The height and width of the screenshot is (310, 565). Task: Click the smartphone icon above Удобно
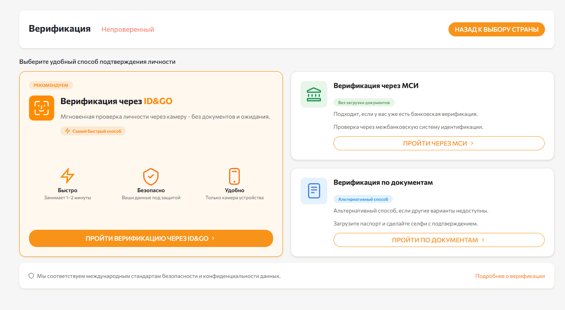coord(234,176)
